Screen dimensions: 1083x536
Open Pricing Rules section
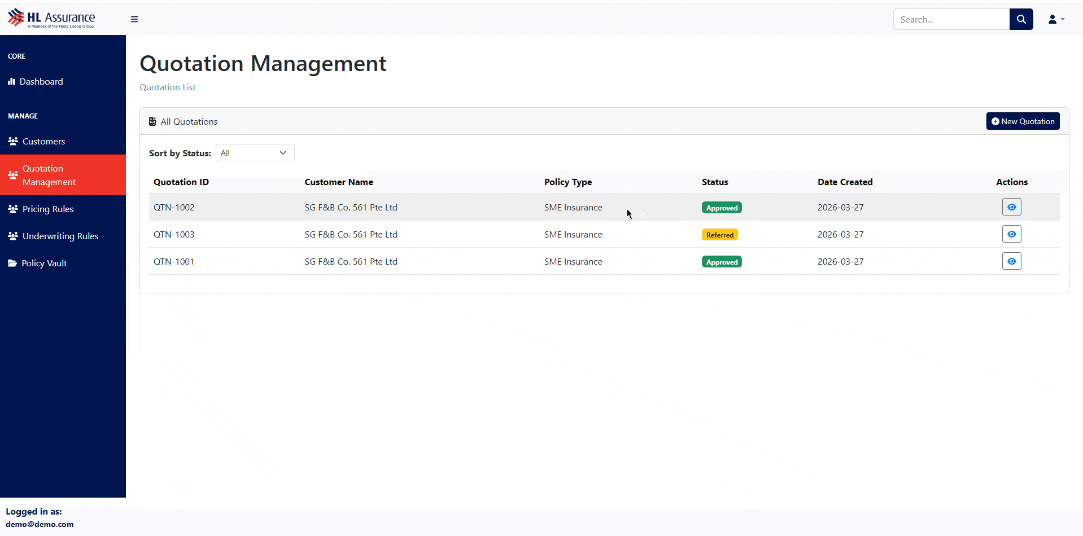point(48,209)
